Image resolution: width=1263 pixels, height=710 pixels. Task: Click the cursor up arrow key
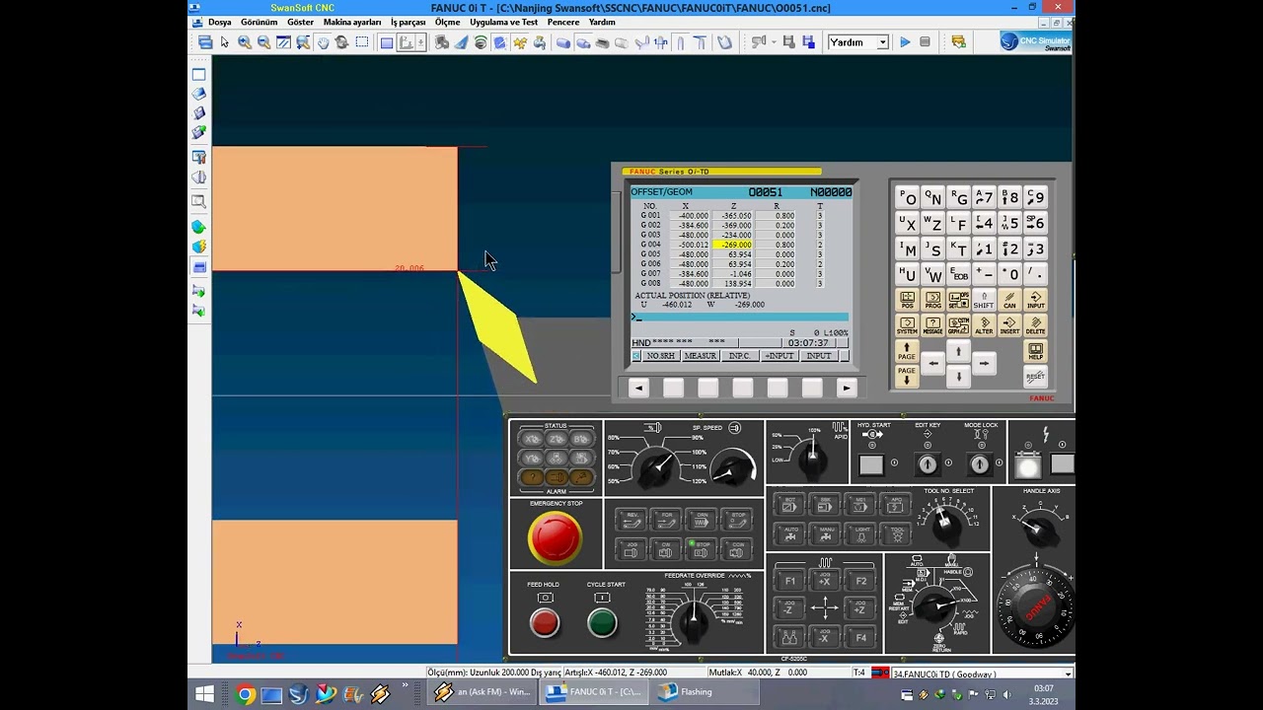(x=958, y=350)
